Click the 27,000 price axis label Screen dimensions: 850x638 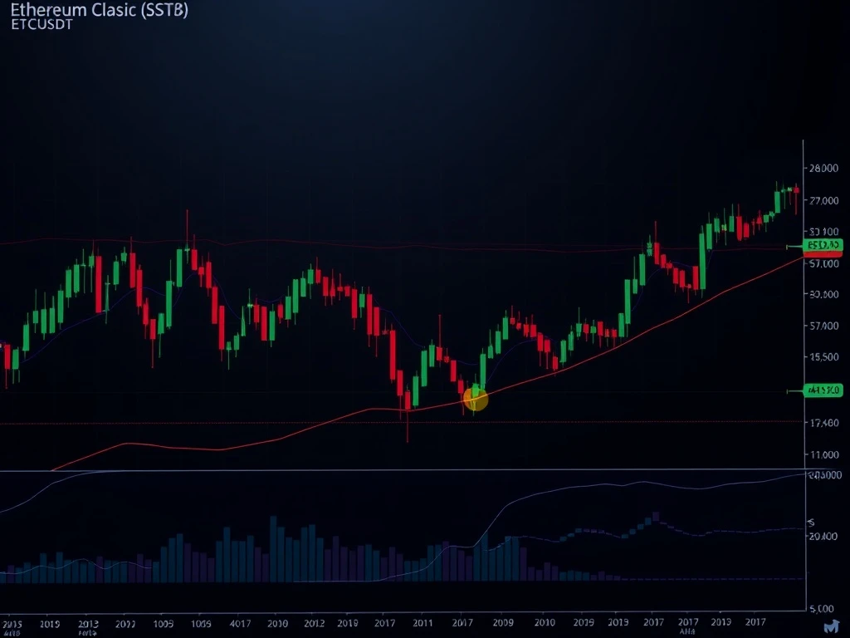tap(824, 201)
